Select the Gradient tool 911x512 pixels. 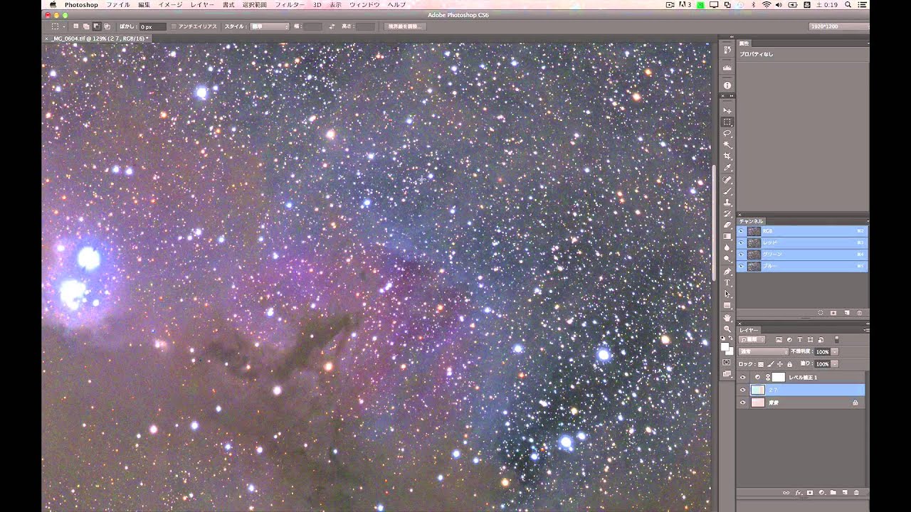pyautogui.click(x=727, y=237)
